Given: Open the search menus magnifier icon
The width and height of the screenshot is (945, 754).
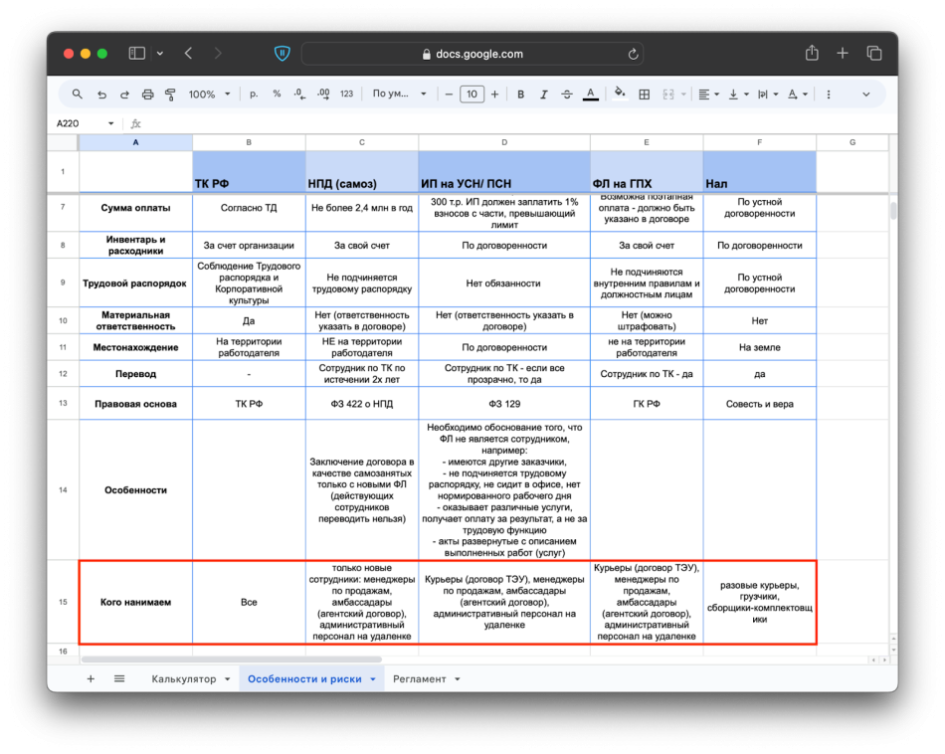Looking at the screenshot, I should (x=78, y=94).
